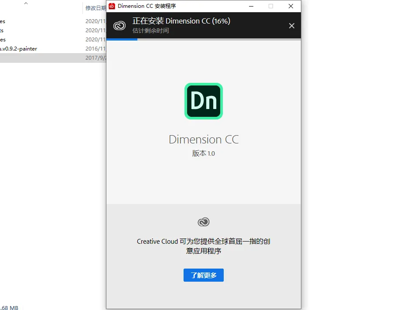This screenshot has width=406, height=310.
Task: Click the disabled maximize button in title bar
Action: (x=271, y=6)
